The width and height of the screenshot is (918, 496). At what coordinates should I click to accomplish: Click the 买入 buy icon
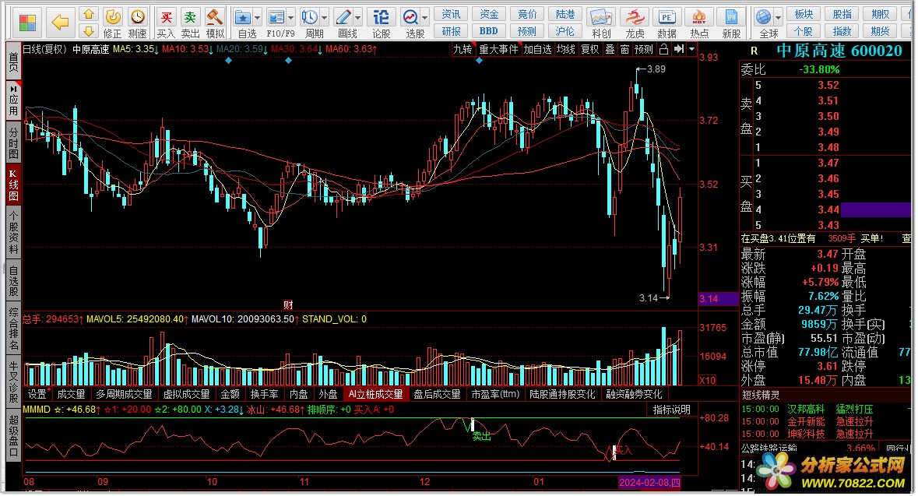(x=167, y=23)
